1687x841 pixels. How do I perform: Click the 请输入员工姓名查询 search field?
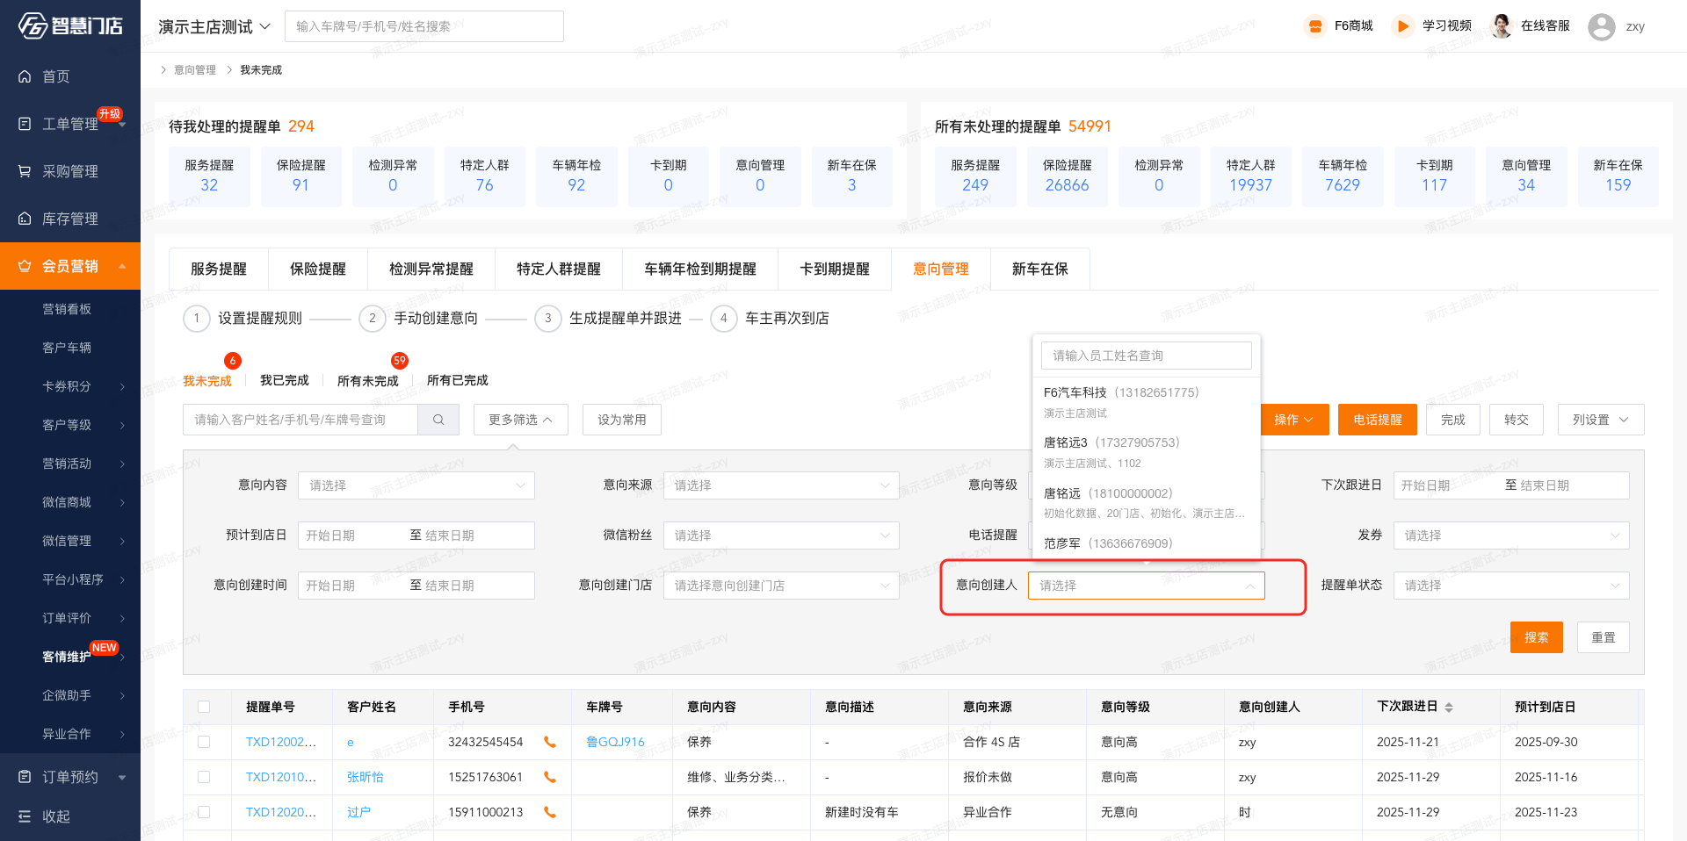tap(1146, 356)
